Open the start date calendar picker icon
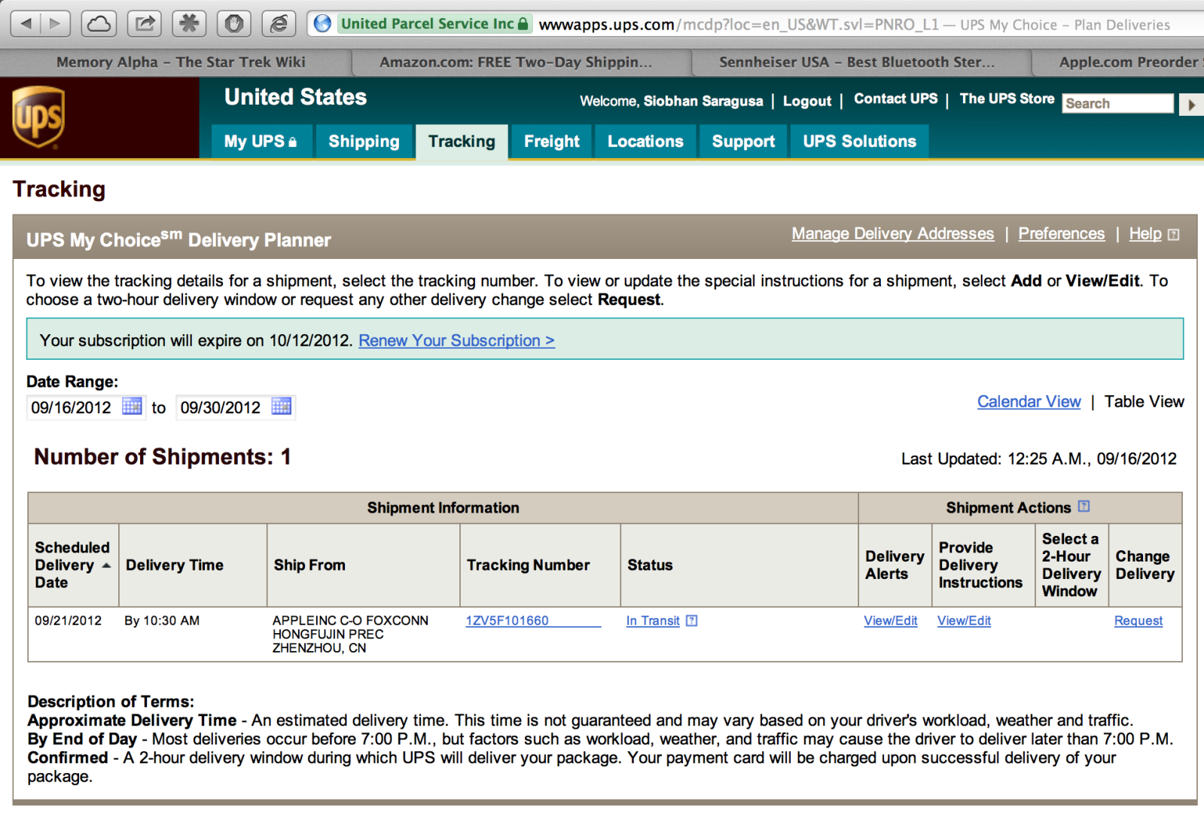Screen dimensions: 1204x813 (x=132, y=406)
